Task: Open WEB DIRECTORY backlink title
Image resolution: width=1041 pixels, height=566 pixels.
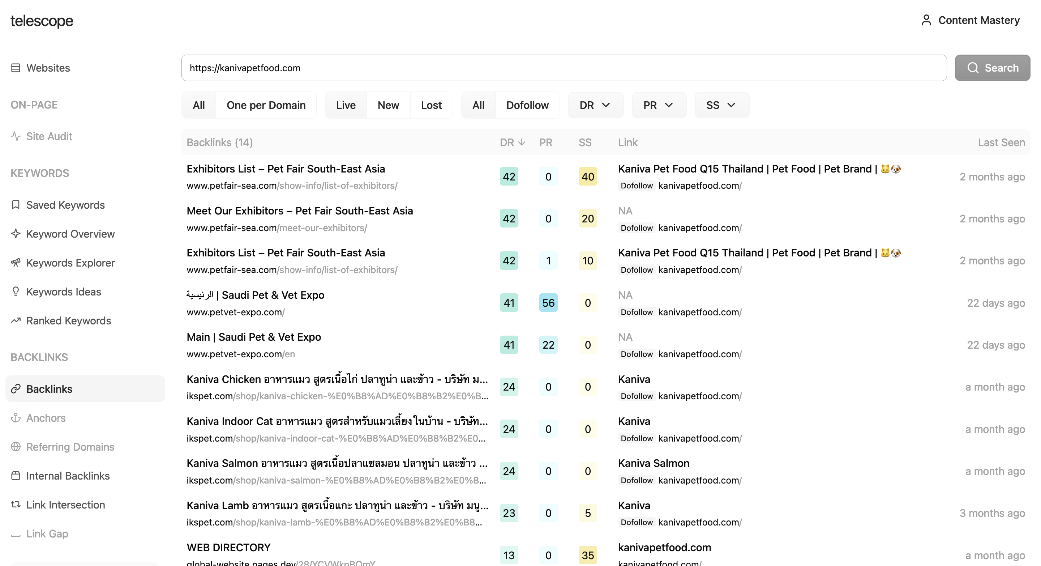Action: point(228,548)
